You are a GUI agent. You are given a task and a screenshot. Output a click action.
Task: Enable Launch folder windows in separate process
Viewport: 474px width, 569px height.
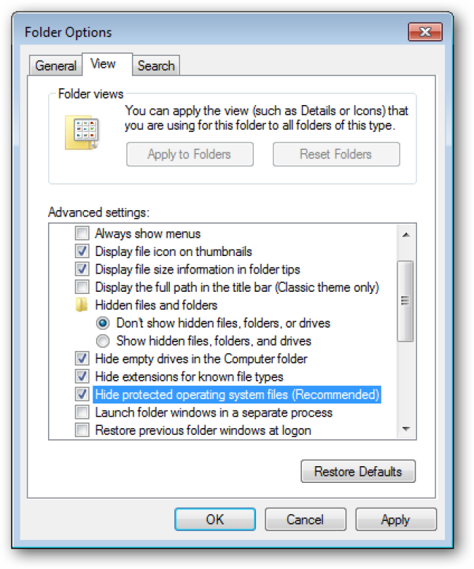point(82,412)
